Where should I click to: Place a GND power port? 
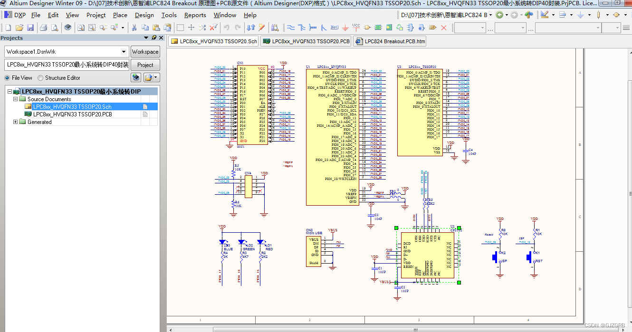click(345, 28)
